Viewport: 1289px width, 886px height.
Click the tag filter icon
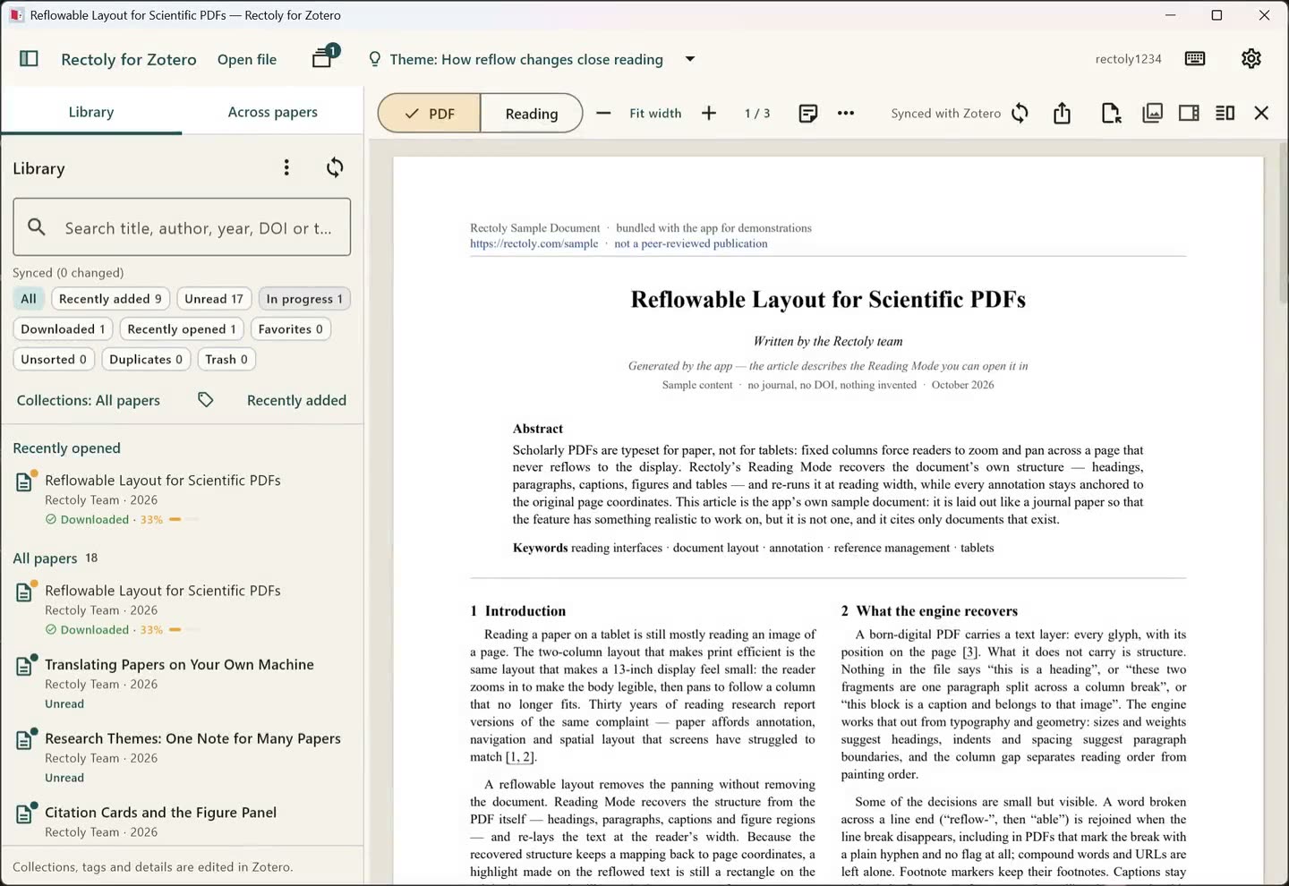coord(206,400)
